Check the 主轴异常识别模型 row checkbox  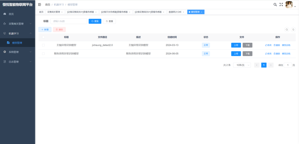[43, 45]
